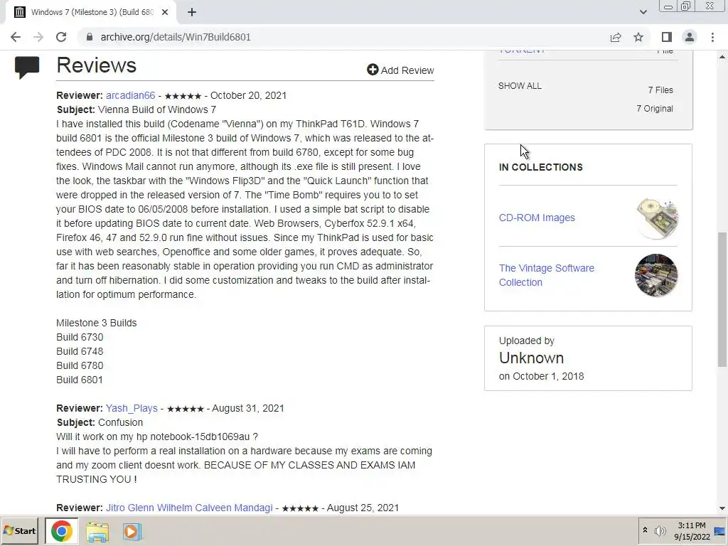Image resolution: width=728 pixels, height=546 pixels.
Task: Click the page scrollbar up arrow
Action: point(722,57)
